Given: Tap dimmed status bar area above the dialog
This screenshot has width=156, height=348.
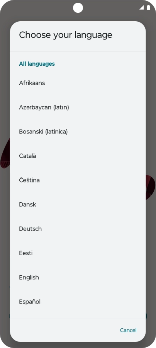Looking at the screenshot, I should 40,11.
